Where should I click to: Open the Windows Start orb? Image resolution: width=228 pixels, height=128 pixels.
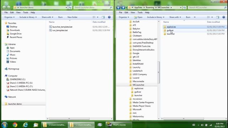(5, 125)
